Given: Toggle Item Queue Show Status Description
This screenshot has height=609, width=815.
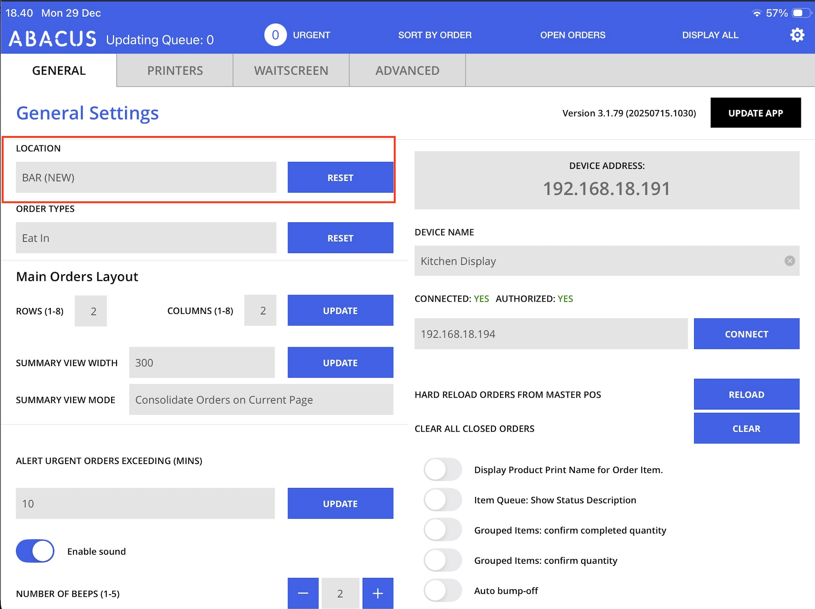Looking at the screenshot, I should click(442, 499).
